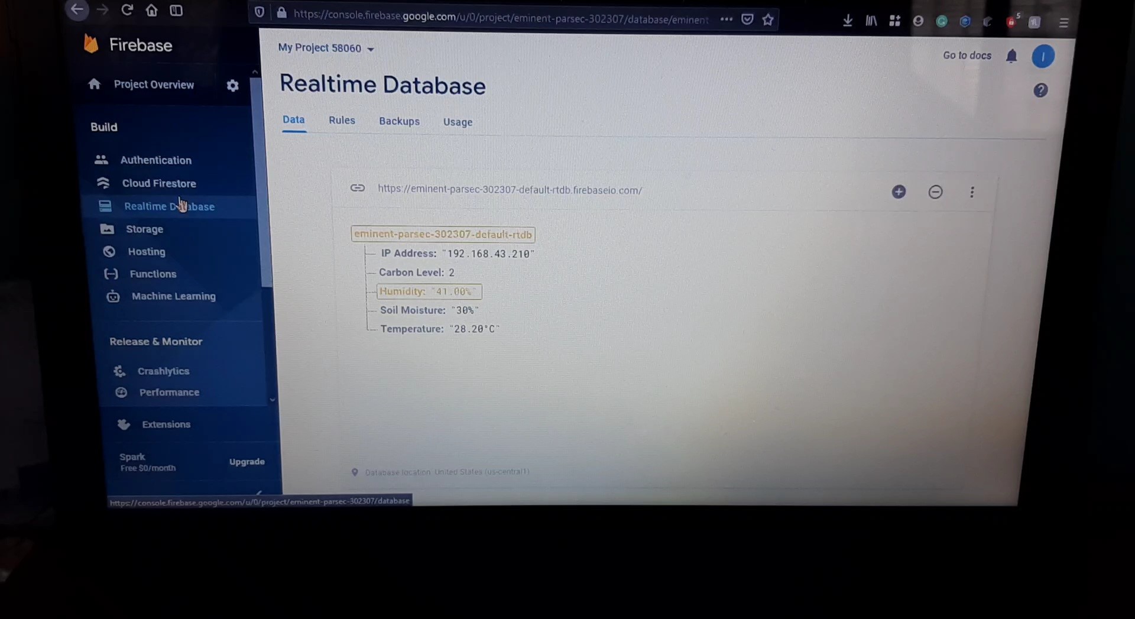Reload the page in browser
The image size is (1135, 619).
[x=127, y=10]
